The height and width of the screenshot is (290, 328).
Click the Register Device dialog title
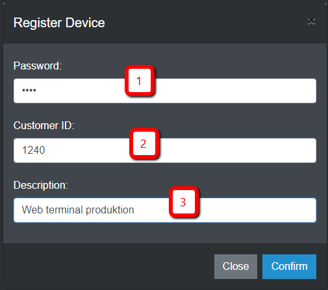(x=59, y=23)
